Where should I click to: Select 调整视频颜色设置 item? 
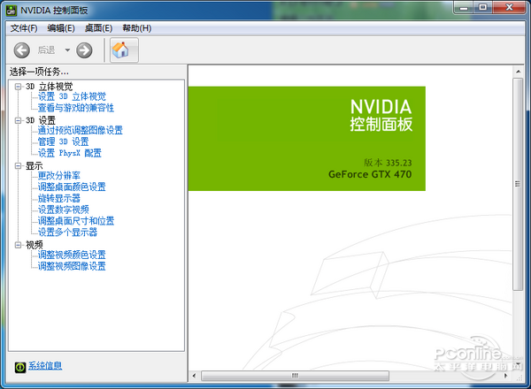[72, 255]
